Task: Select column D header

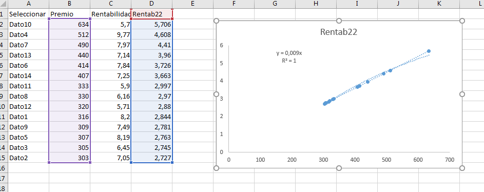Action: coord(151,4)
